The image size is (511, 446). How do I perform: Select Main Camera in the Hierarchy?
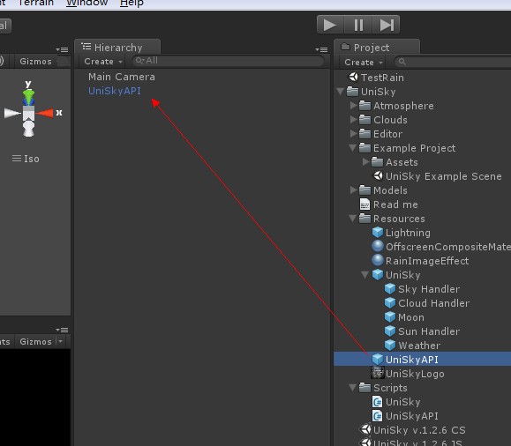point(122,77)
